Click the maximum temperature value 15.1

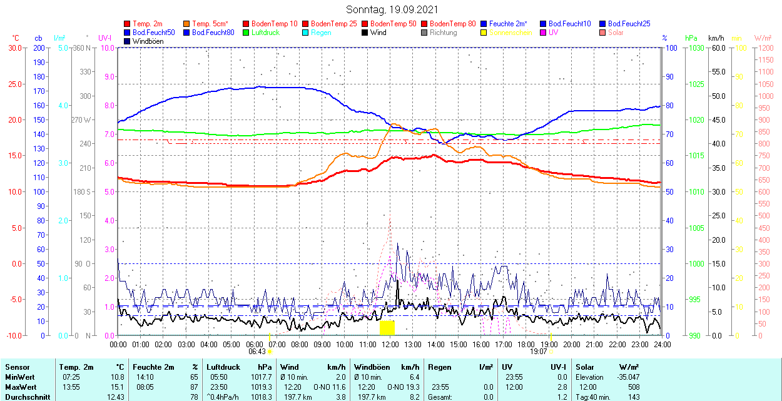tap(118, 387)
